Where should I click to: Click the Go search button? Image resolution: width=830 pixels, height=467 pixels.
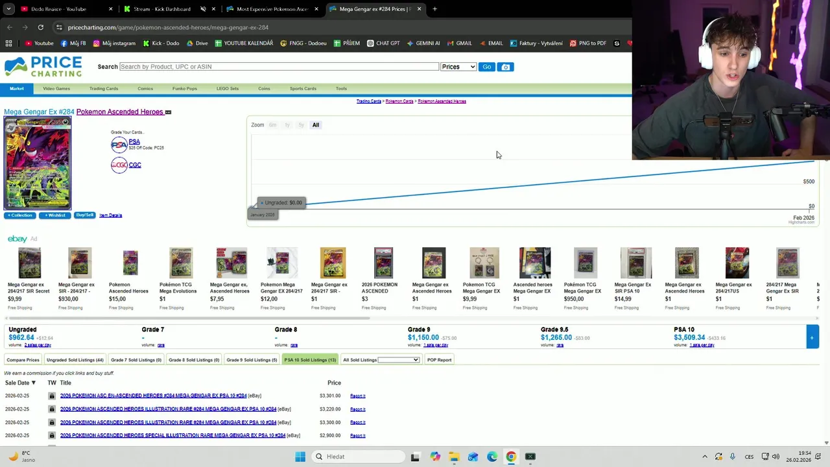[487, 67]
